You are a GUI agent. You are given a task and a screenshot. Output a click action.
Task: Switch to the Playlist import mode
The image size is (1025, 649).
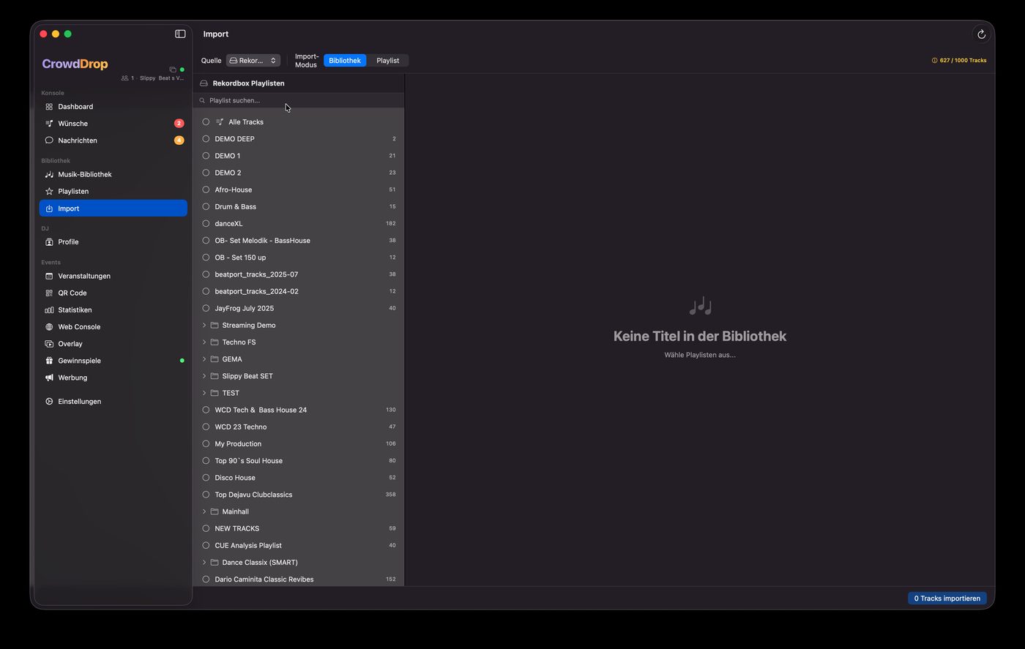point(387,60)
